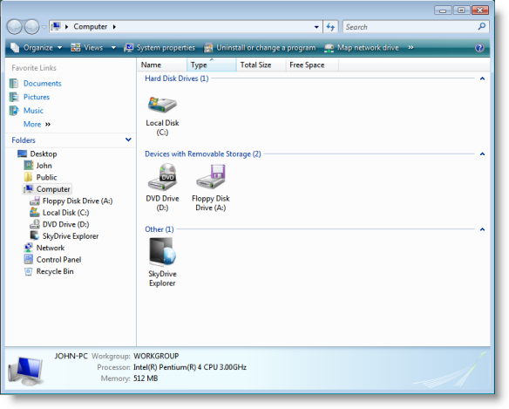Screen dimensions: 509x409
Task: Open the Pictures favorite link
Action: point(37,97)
